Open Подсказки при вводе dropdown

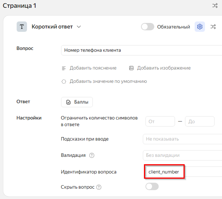click(182, 139)
